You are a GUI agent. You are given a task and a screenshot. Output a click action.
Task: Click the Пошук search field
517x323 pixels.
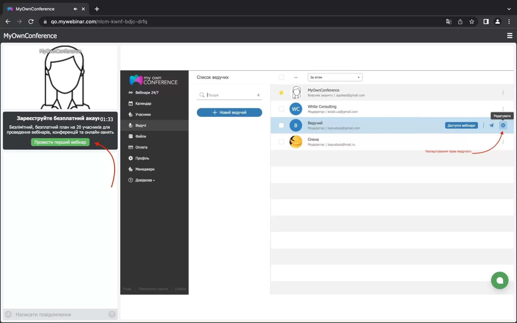point(230,95)
